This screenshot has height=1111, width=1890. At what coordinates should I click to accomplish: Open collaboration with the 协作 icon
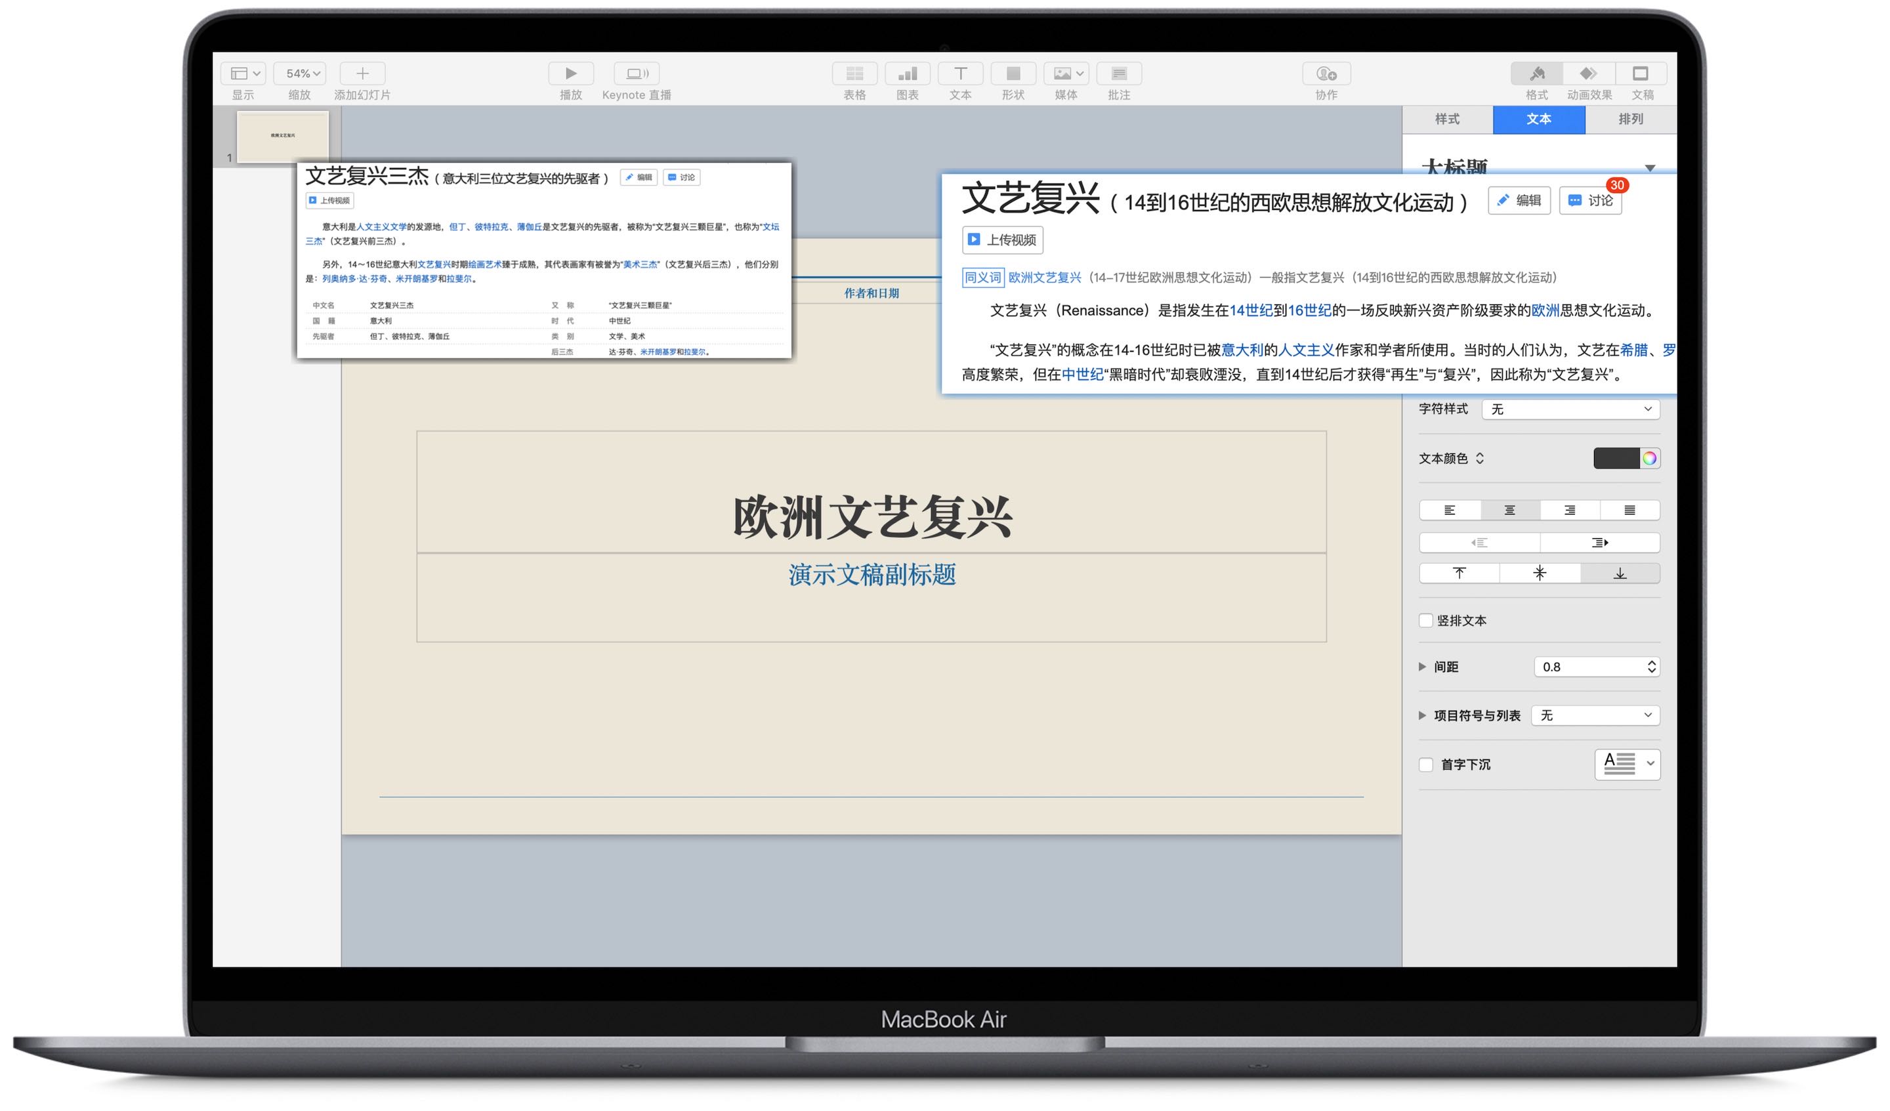pos(1328,73)
